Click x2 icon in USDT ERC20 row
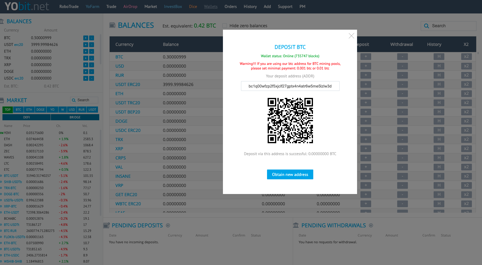The image size is (482, 265). [x=466, y=84]
